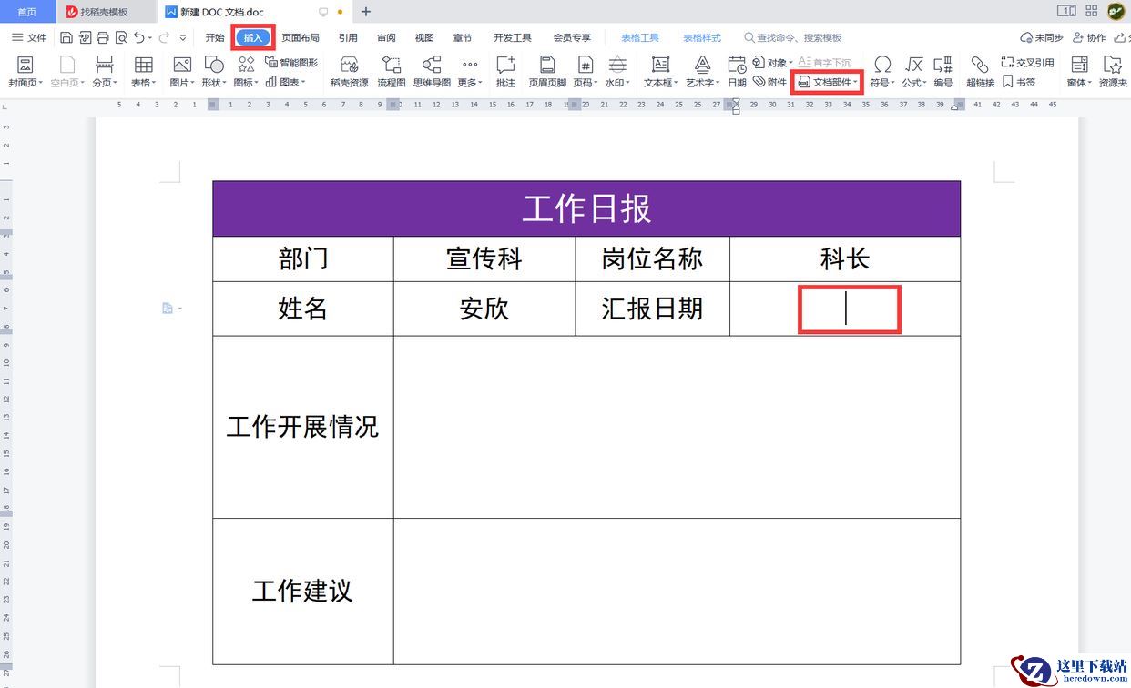This screenshot has width=1131, height=688.
Task: Click the Date (日期) icon
Action: tap(737, 65)
